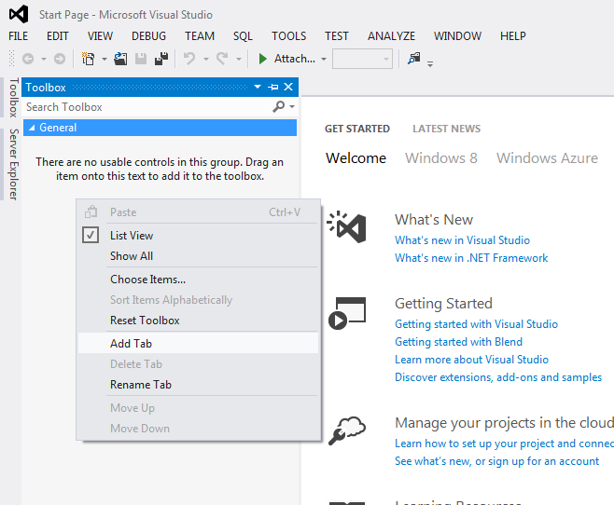Open the TOOLS menu
Screen dimensions: 614x505
pyautogui.click(x=289, y=36)
